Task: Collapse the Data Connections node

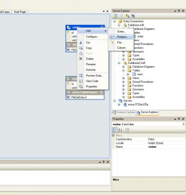Action: click(114, 21)
